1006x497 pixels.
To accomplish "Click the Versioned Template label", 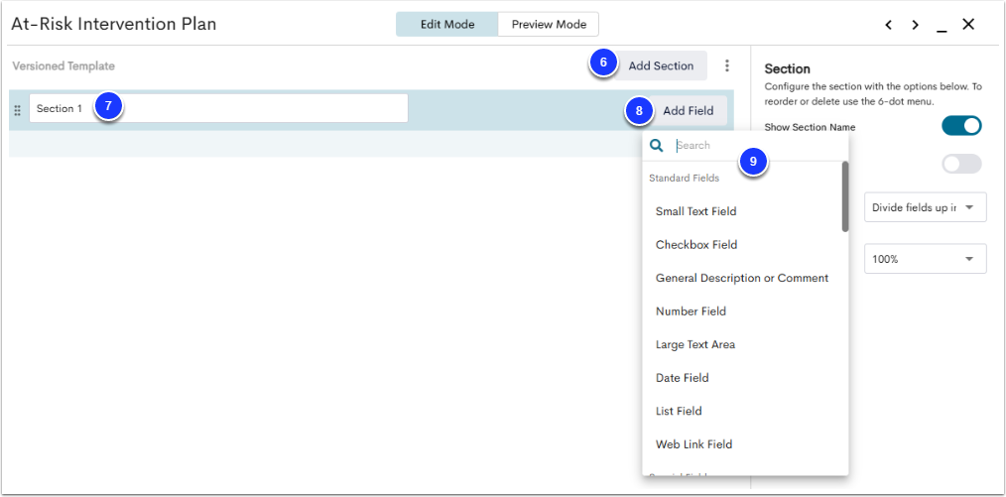I will tap(63, 65).
